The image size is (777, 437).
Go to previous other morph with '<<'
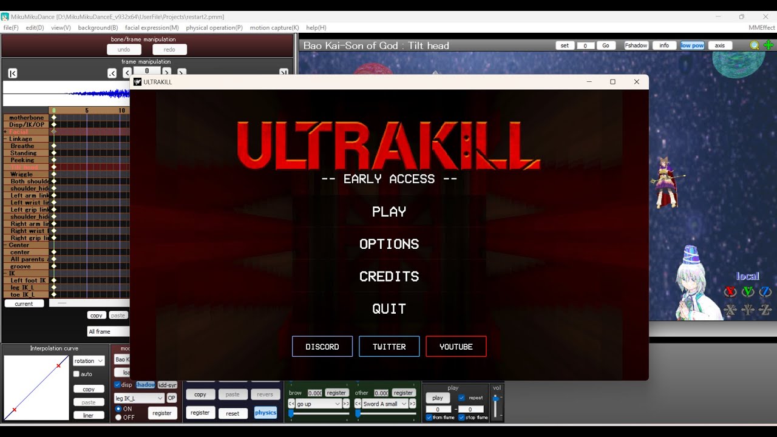[x=358, y=404]
